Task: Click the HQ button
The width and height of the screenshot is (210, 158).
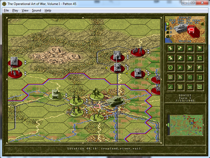Action: (x=199, y=87)
